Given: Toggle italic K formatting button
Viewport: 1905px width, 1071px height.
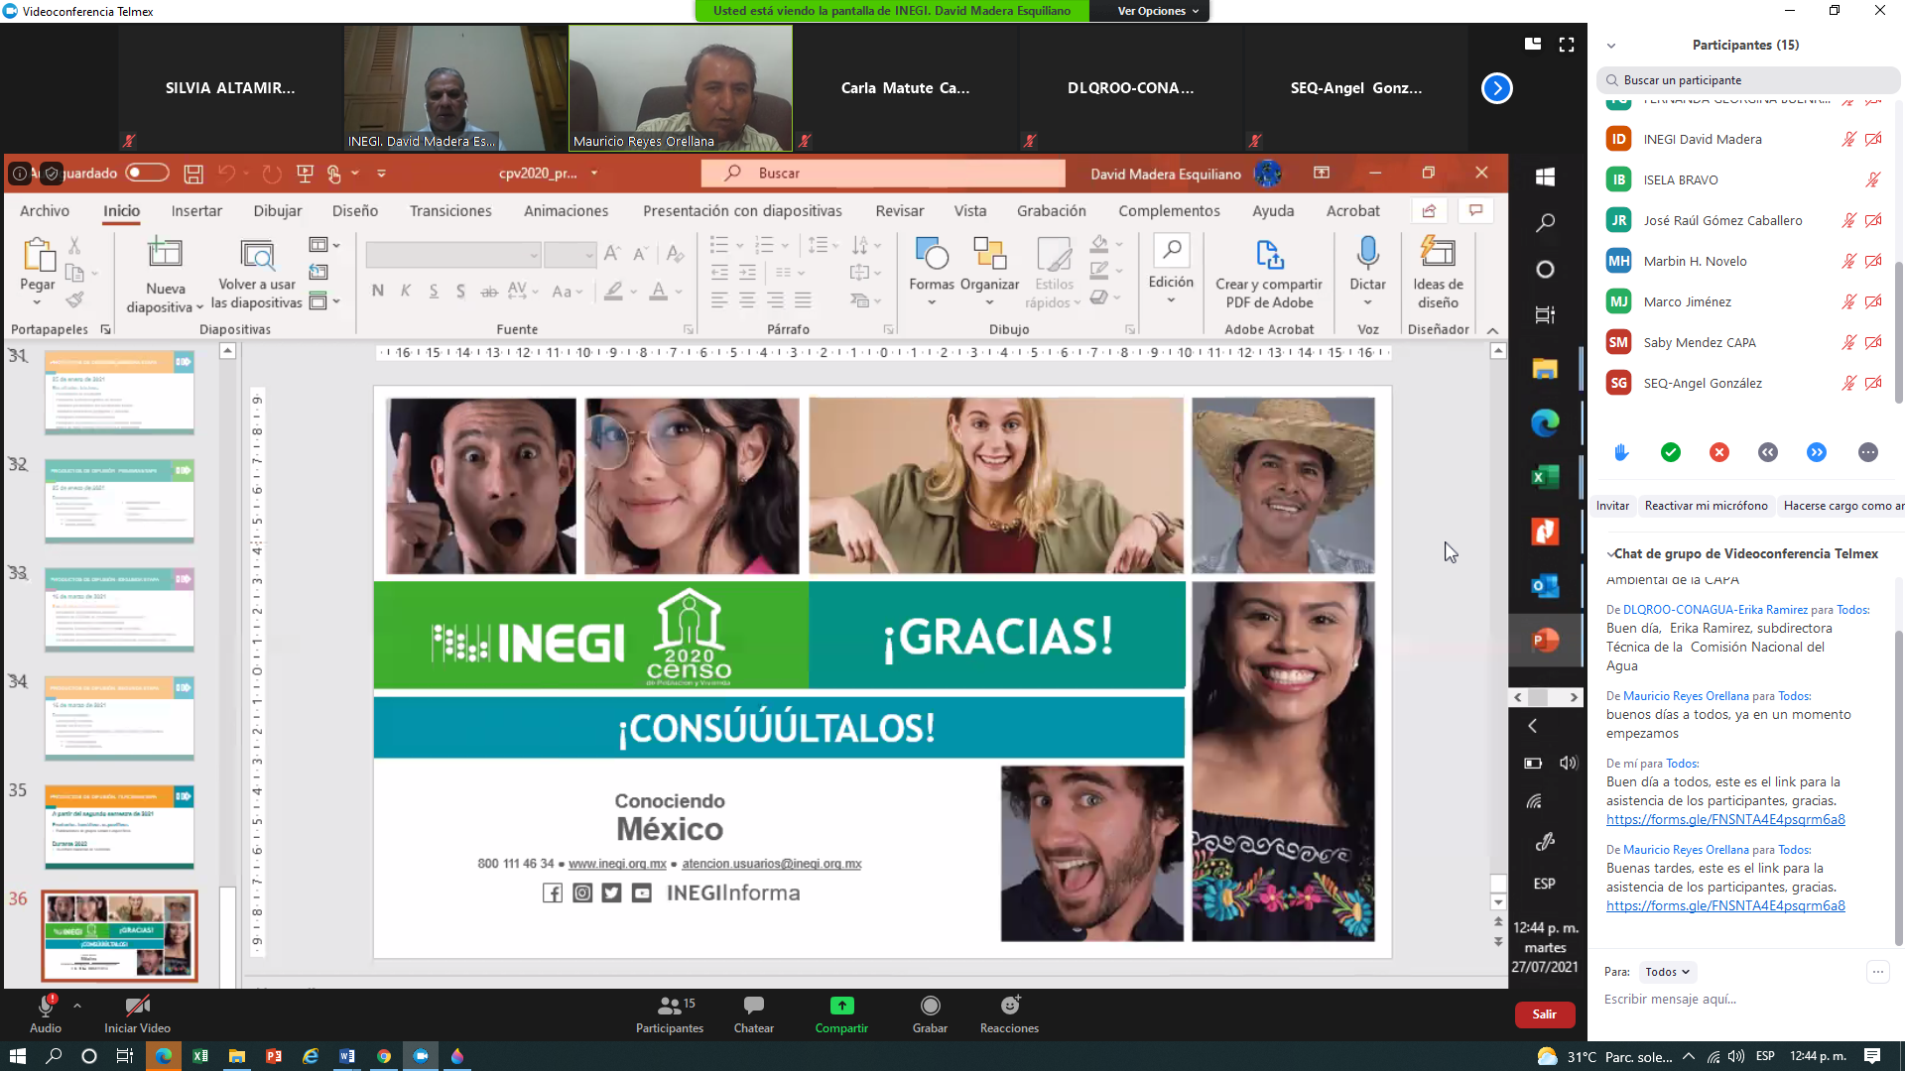Looking at the screenshot, I should coord(406,291).
